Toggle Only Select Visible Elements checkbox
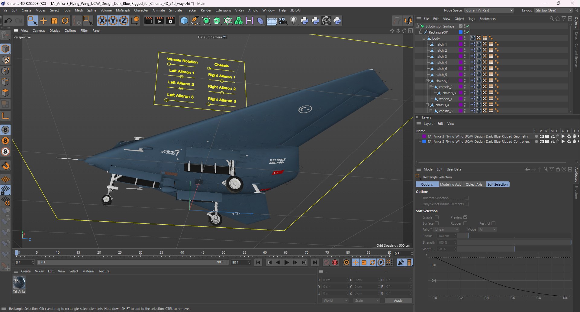 (x=467, y=204)
